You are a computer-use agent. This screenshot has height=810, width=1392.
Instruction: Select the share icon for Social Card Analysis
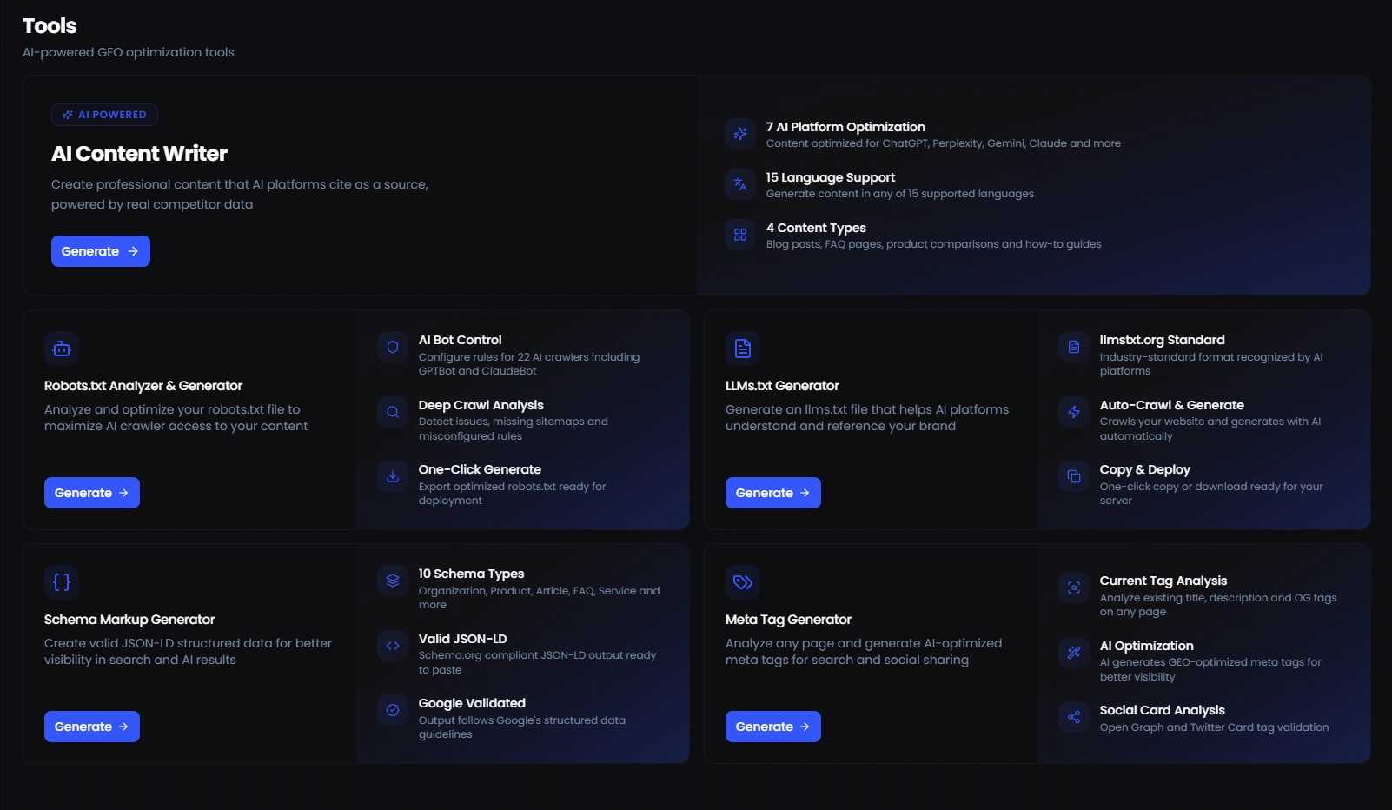pyautogui.click(x=1073, y=717)
